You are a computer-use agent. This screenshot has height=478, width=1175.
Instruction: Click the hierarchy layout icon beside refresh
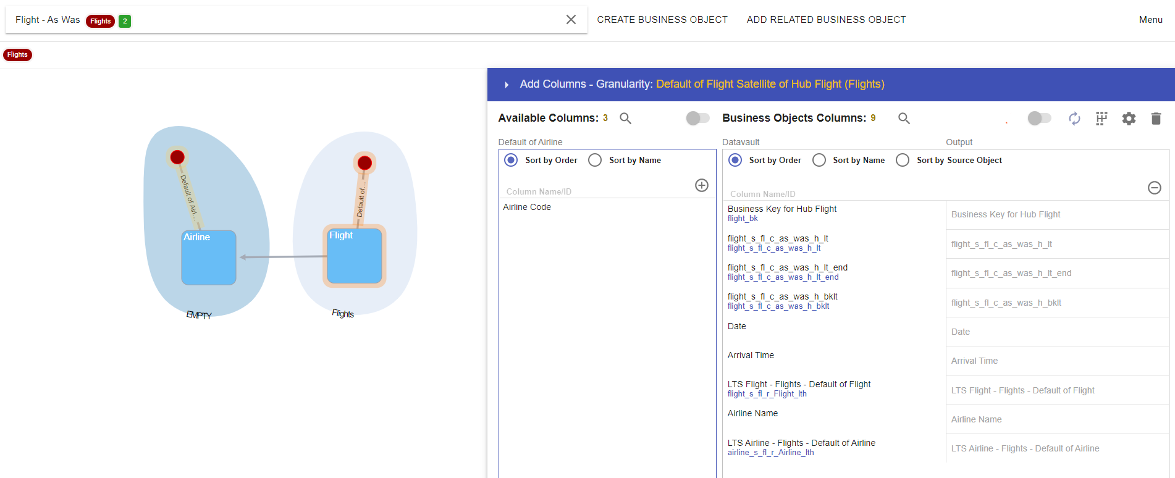point(1101,119)
